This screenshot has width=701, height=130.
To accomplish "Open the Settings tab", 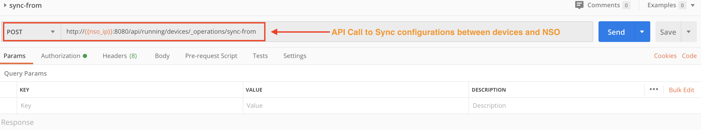I will [x=295, y=56].
